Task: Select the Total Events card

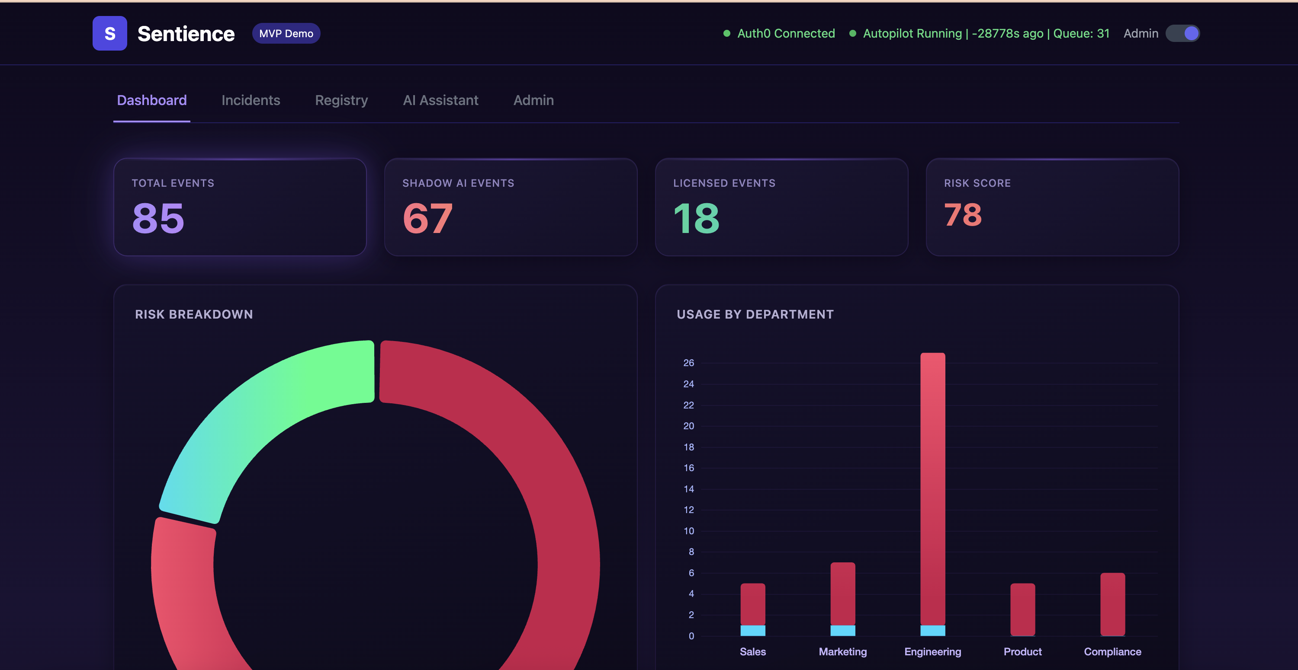Action: click(x=240, y=207)
